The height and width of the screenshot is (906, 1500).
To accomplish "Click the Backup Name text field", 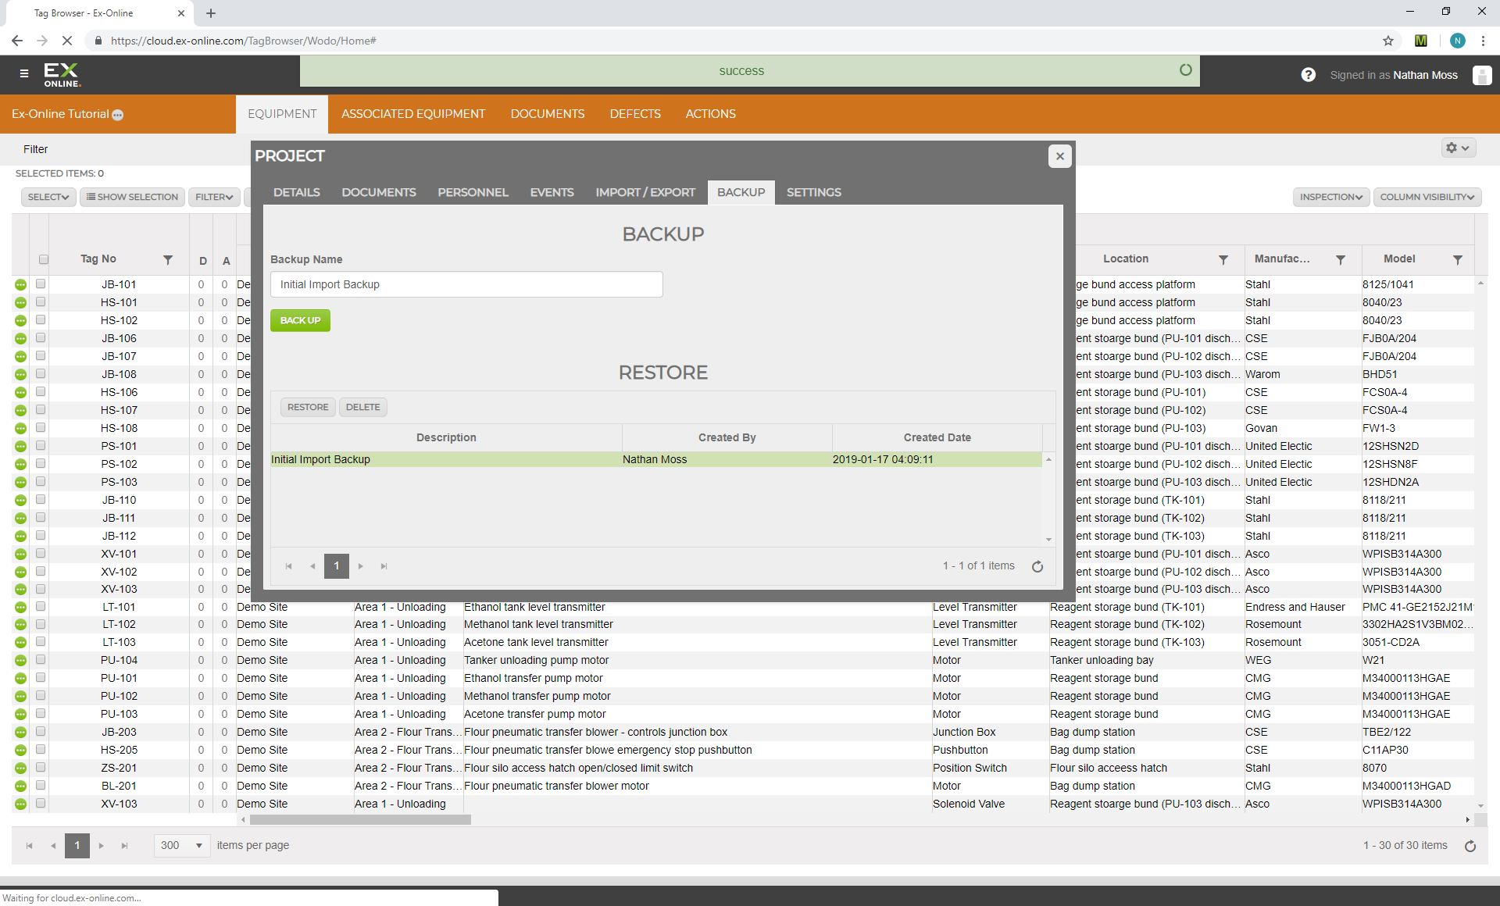I will click(x=466, y=284).
